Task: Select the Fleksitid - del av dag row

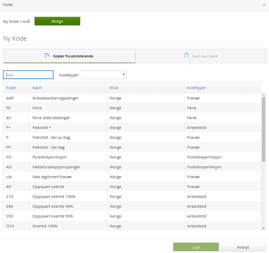Action: [x=132, y=137]
